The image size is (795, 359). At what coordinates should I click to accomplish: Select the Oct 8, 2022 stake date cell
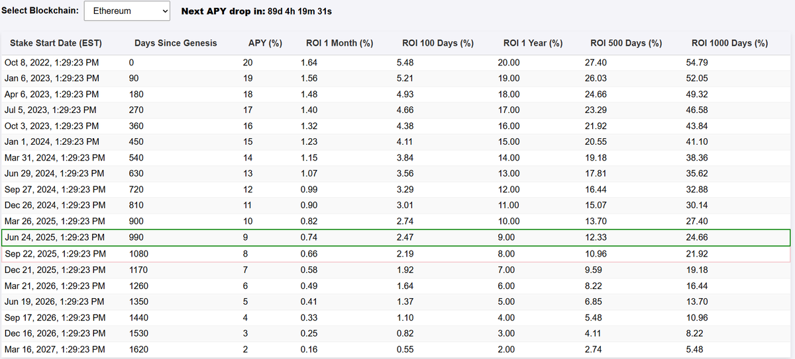(x=52, y=62)
